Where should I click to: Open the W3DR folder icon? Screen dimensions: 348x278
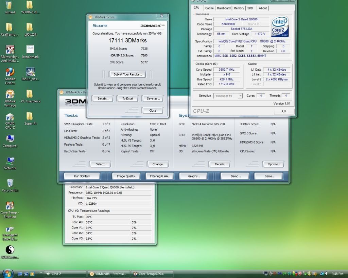tap(30, 7)
